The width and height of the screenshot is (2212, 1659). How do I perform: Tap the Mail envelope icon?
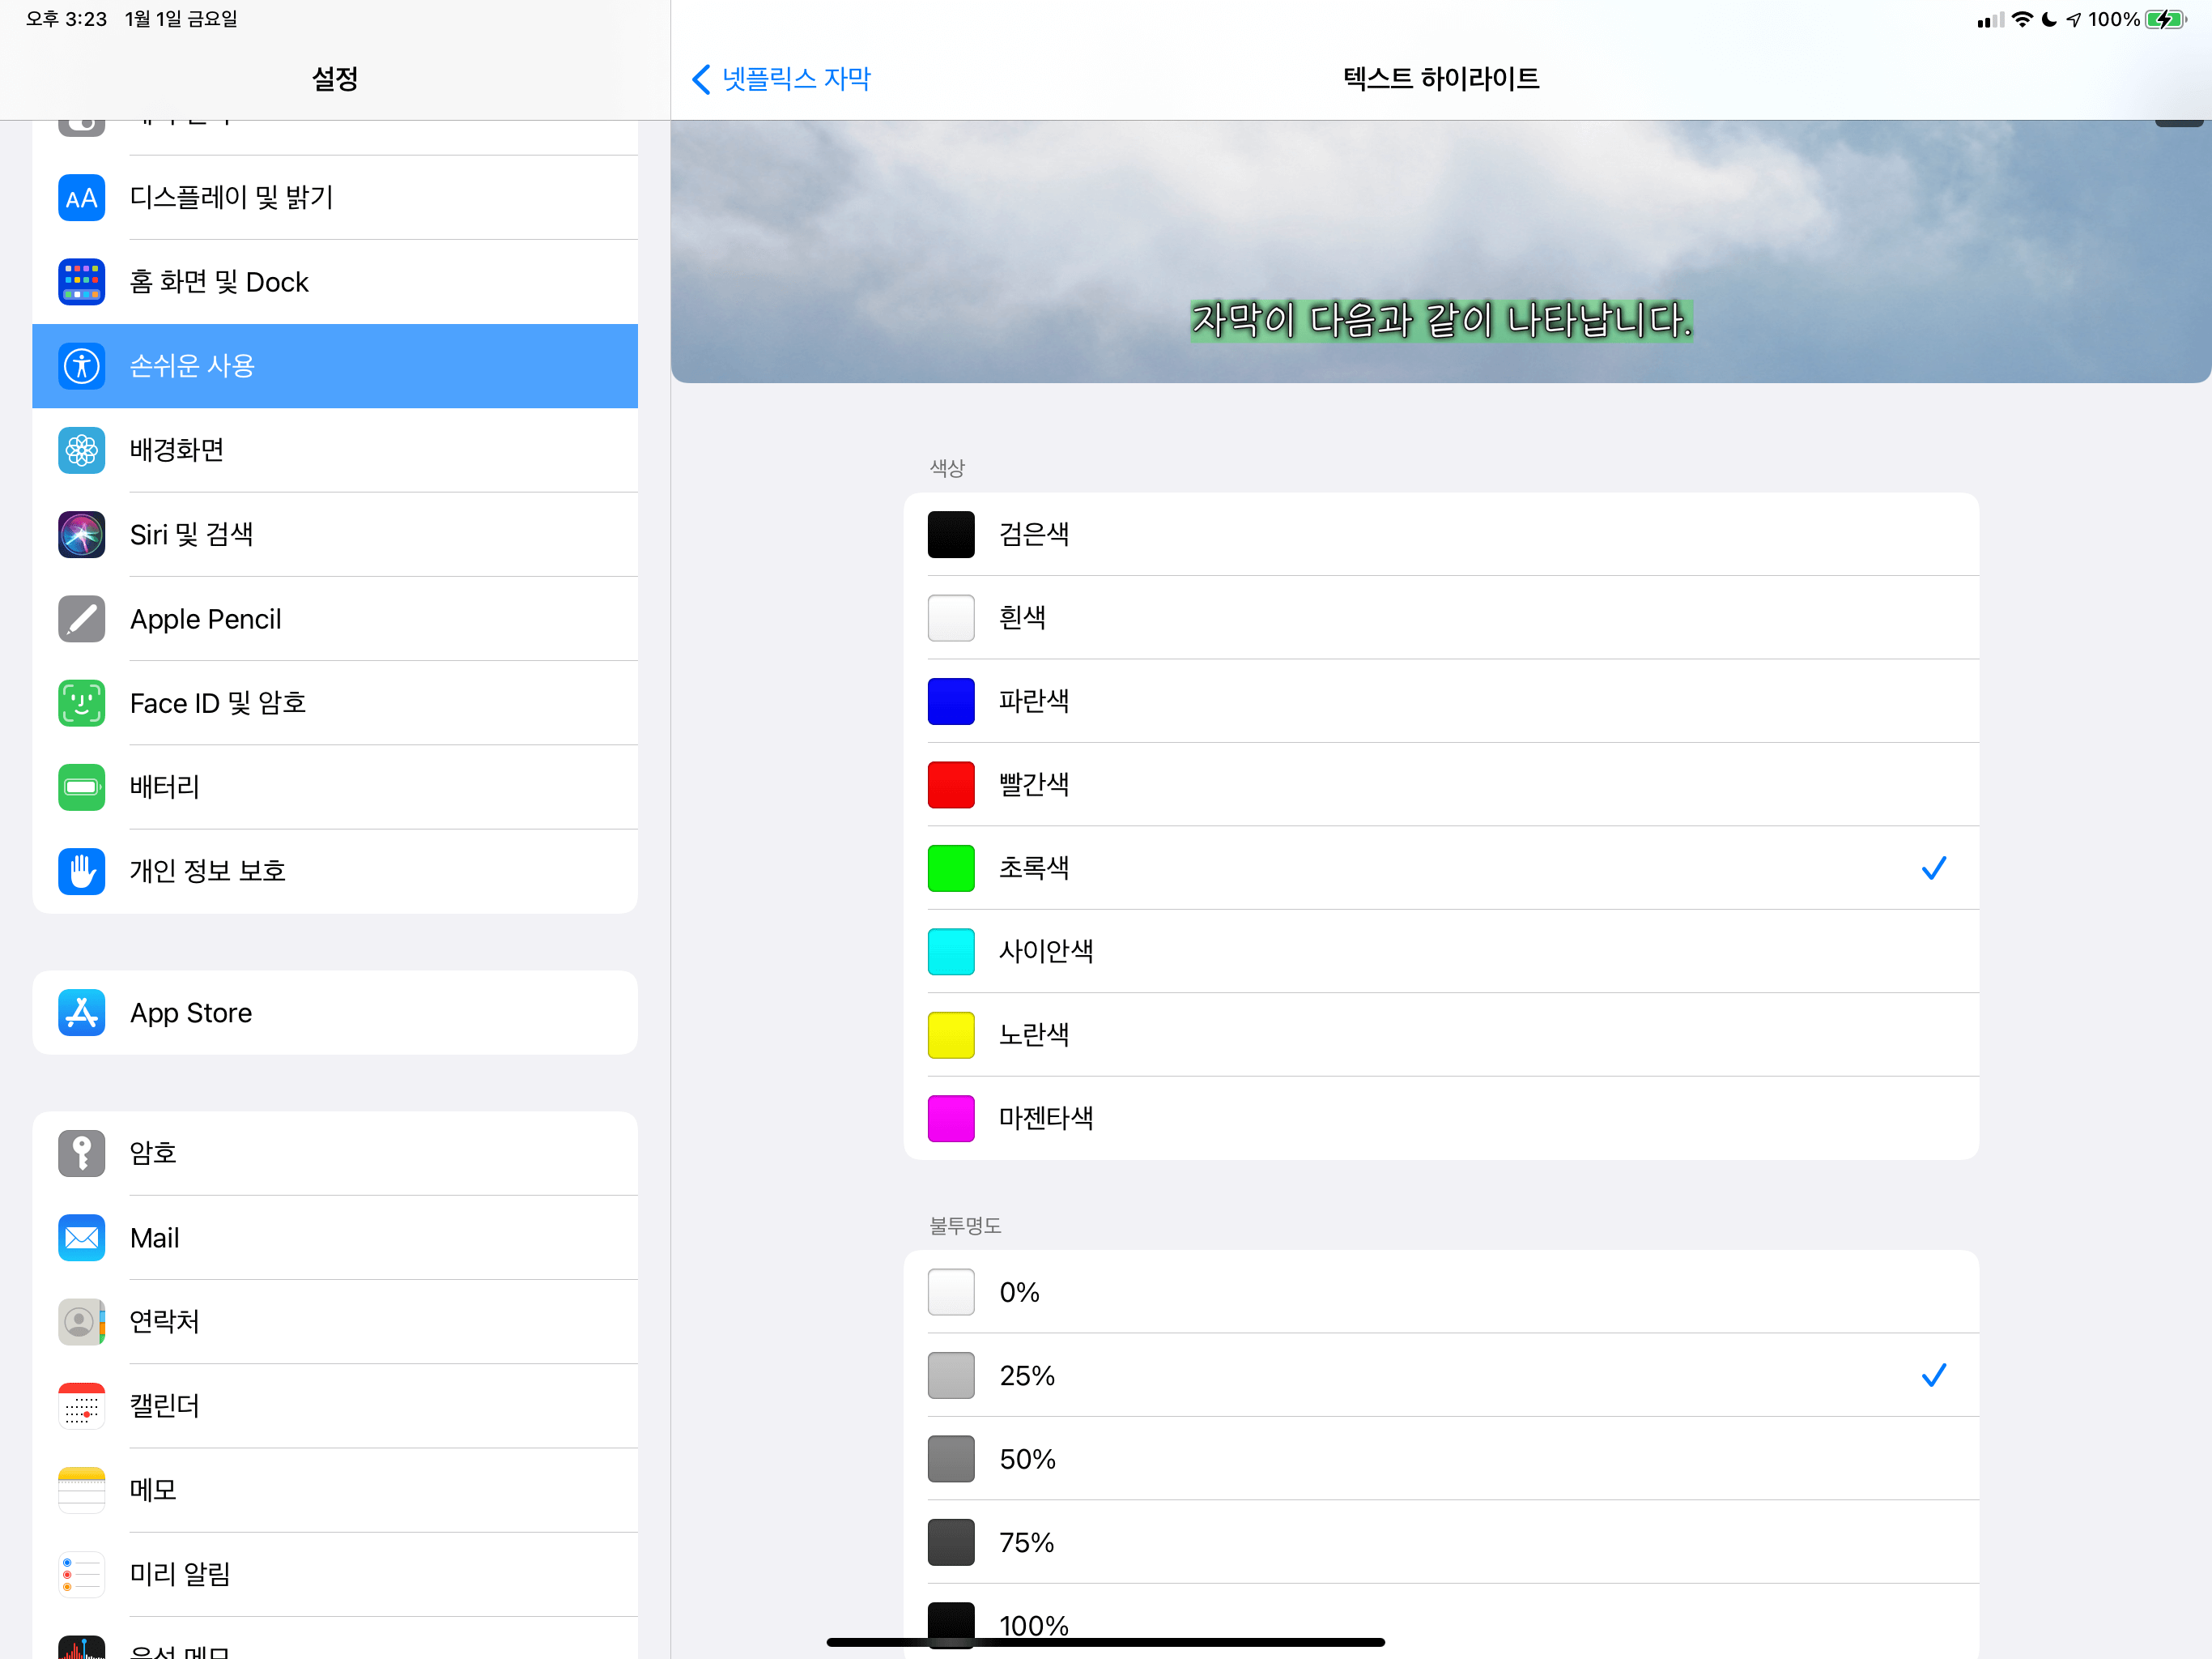(x=81, y=1238)
